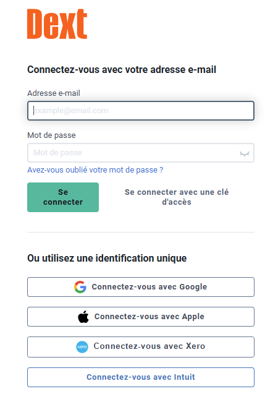Click the horizontal divider under Se connecter
This screenshot has height=394, width=265.
coord(141,232)
